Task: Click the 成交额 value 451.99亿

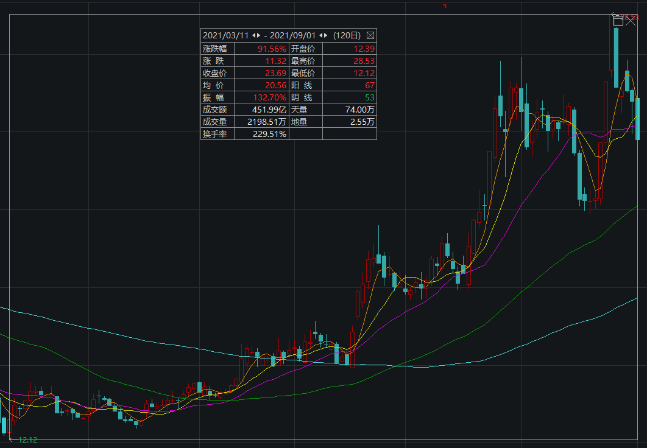Action: tap(269, 110)
